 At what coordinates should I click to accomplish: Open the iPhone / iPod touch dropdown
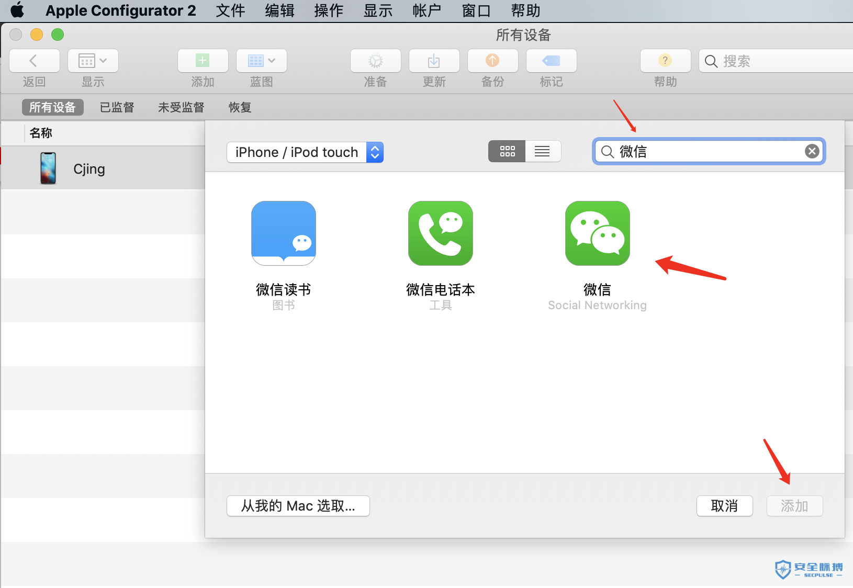(x=305, y=152)
